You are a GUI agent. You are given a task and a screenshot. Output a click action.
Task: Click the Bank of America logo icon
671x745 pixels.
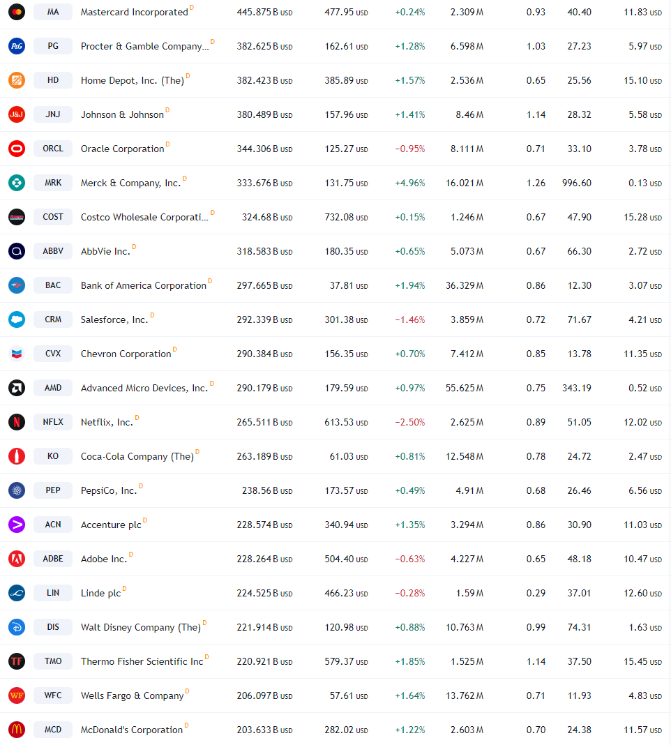point(17,285)
